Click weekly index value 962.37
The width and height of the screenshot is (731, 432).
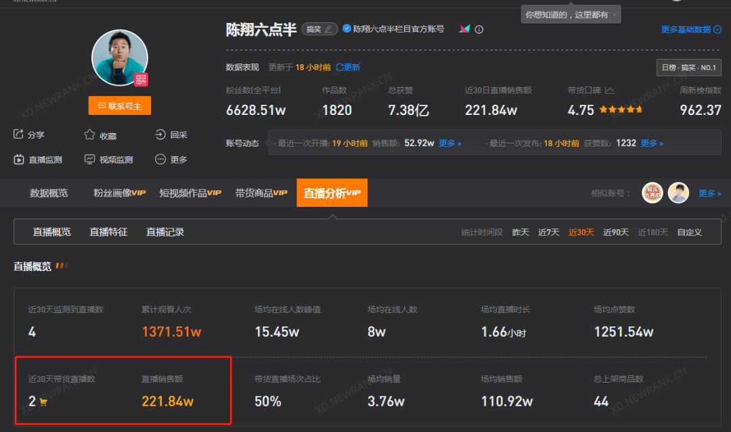(701, 110)
